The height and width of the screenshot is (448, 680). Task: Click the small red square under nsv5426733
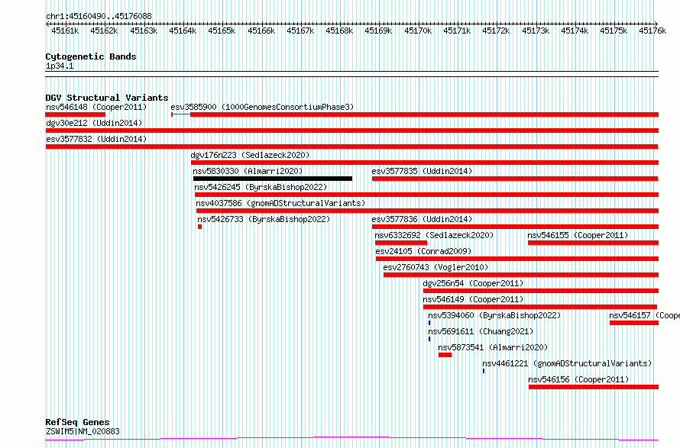(x=200, y=227)
